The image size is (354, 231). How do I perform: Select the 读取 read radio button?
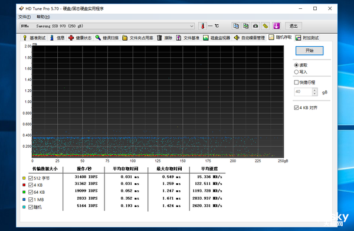(x=296, y=66)
